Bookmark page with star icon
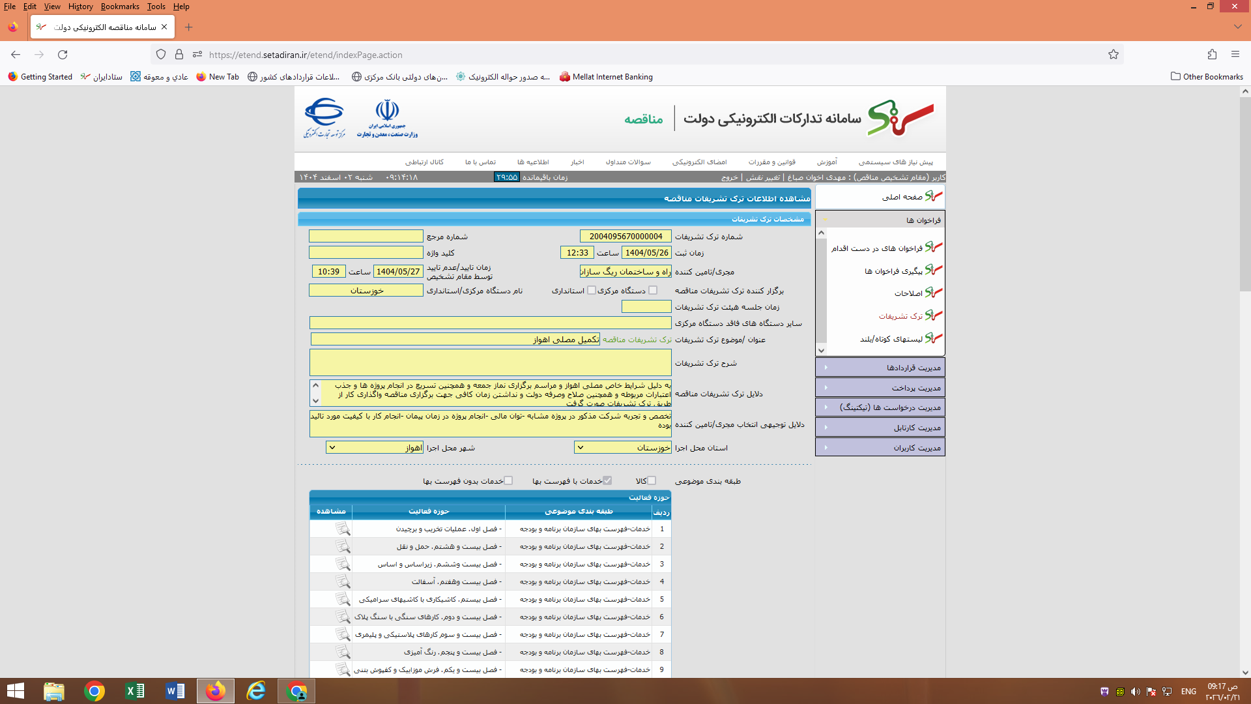Viewport: 1251px width, 704px height. coord(1114,55)
